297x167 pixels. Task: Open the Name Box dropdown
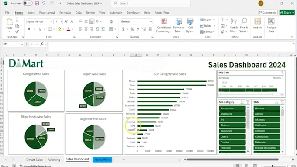(x=22, y=44)
